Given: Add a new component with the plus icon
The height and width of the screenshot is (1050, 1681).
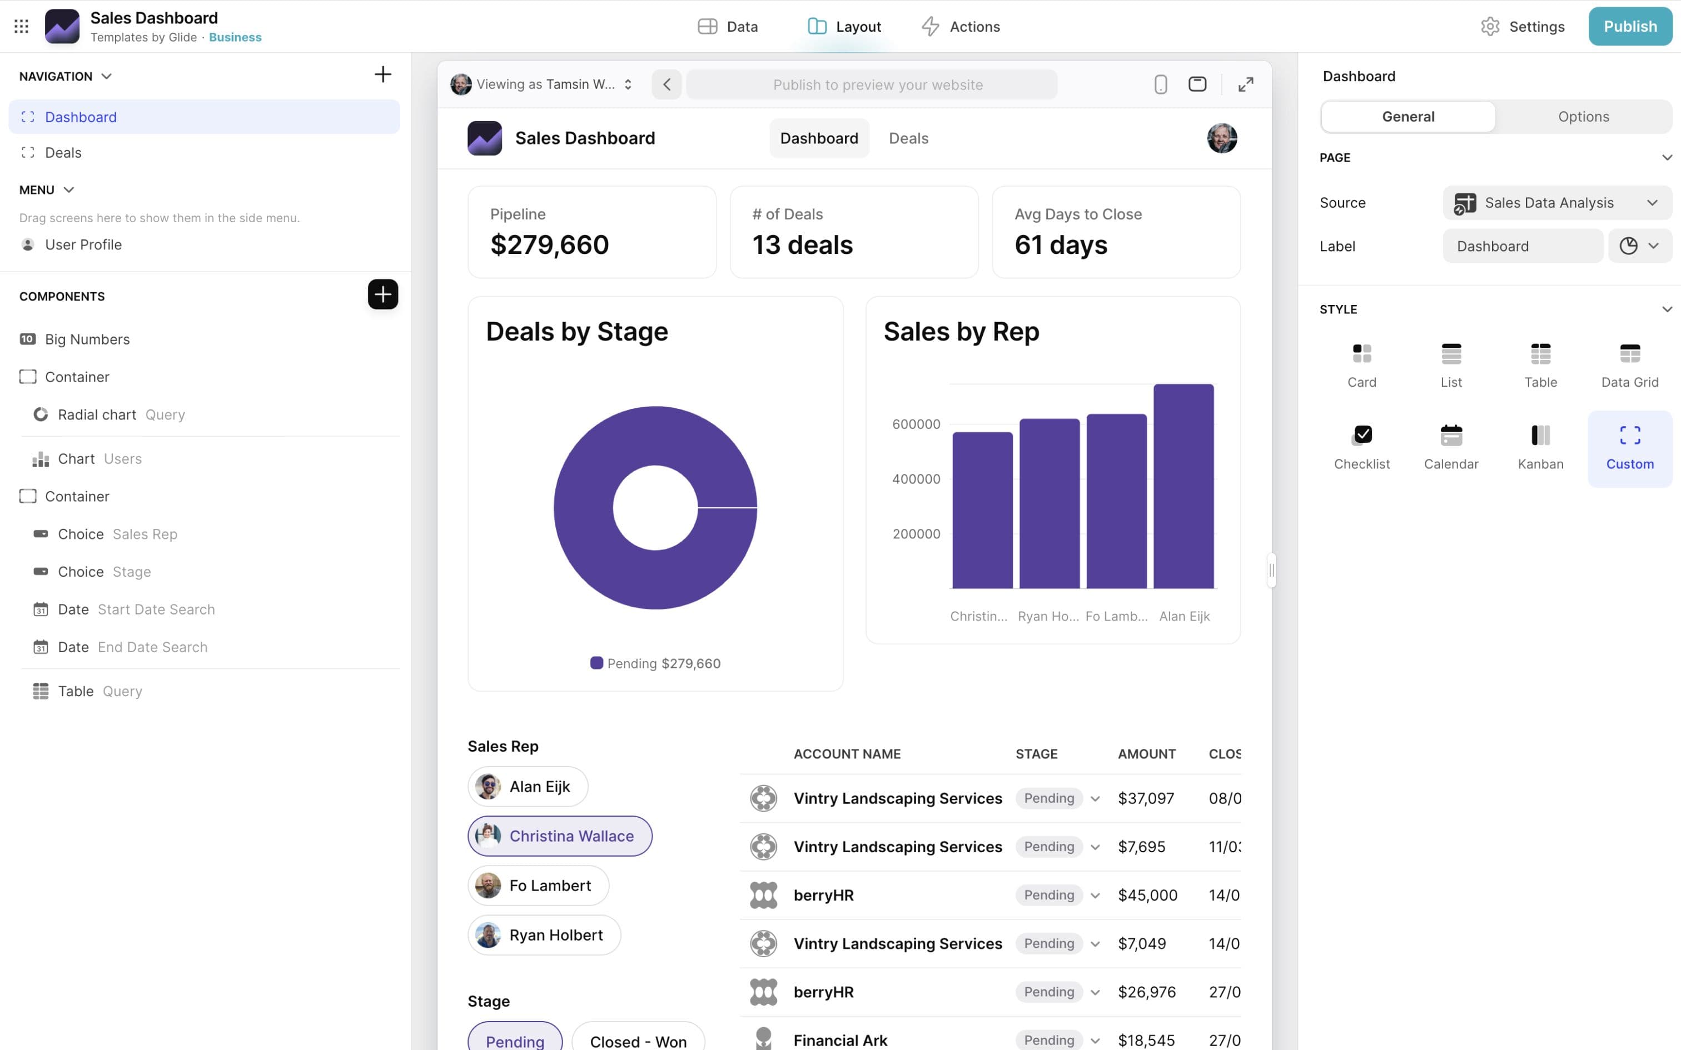Looking at the screenshot, I should point(383,294).
